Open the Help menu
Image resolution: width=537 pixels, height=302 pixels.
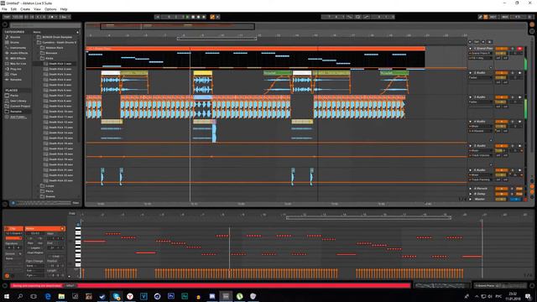64,9
